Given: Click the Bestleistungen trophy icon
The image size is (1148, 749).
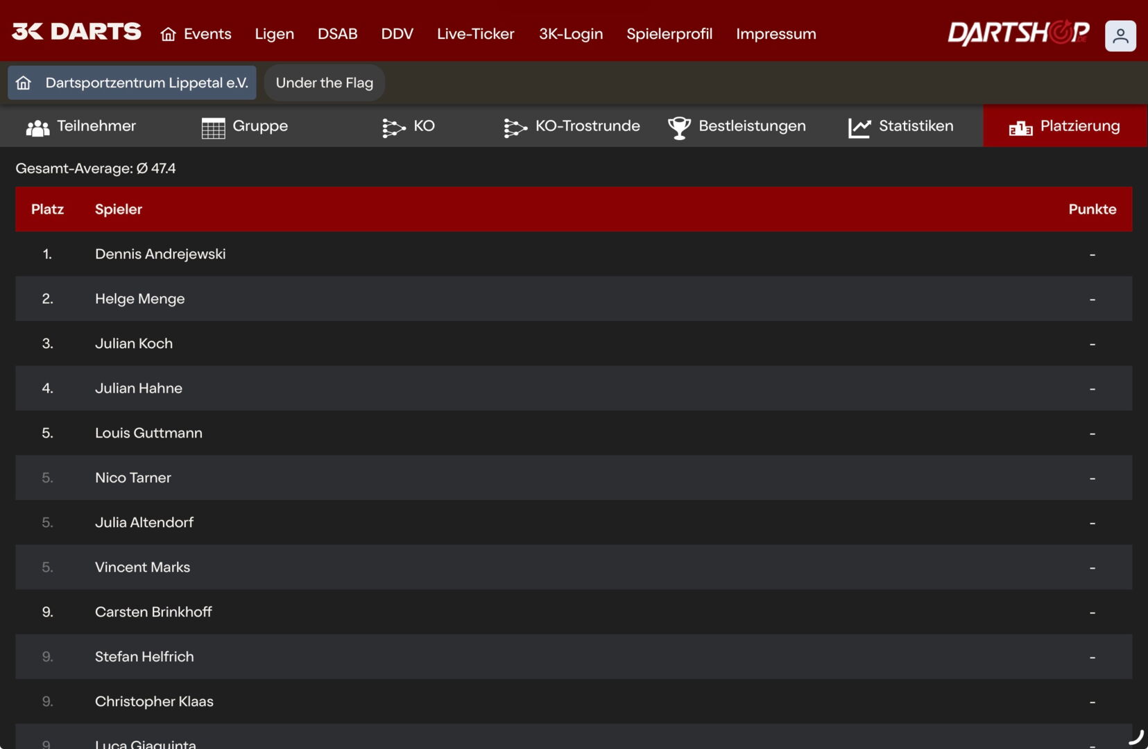Looking at the screenshot, I should pyautogui.click(x=678, y=128).
